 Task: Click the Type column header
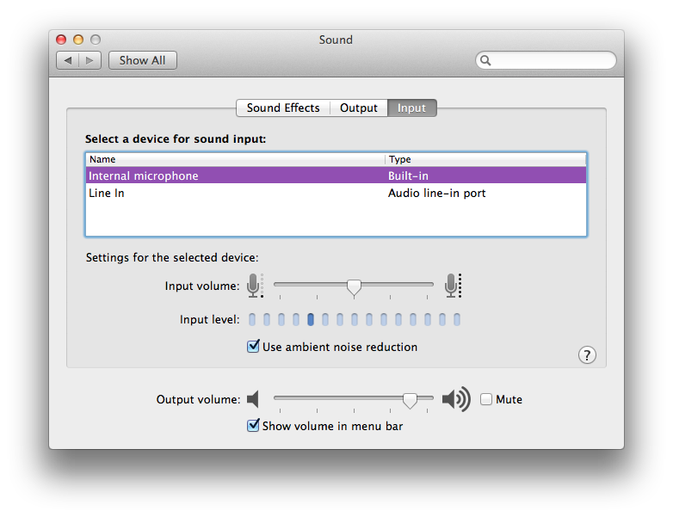coord(485,159)
